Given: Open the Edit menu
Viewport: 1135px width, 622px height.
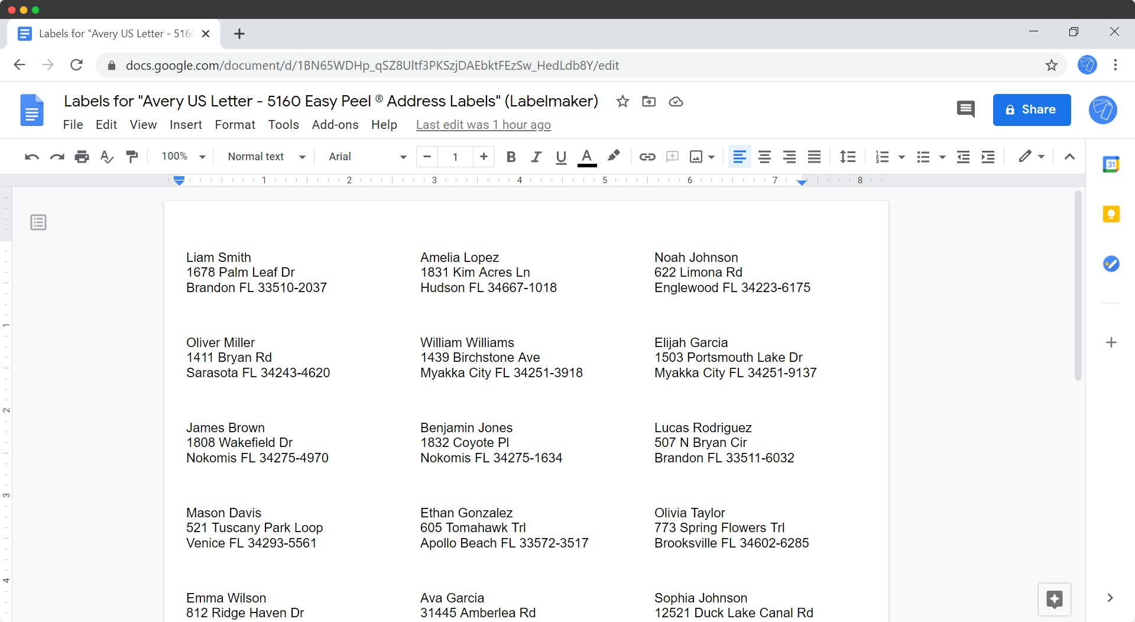Looking at the screenshot, I should (x=106, y=125).
